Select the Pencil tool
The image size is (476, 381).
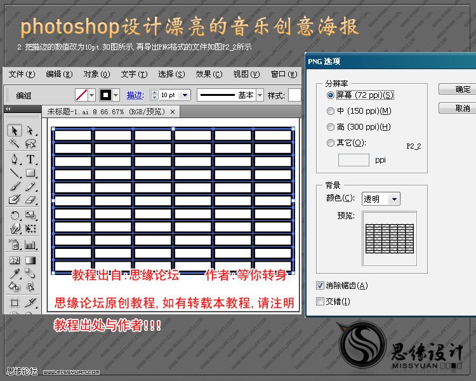tap(30, 186)
